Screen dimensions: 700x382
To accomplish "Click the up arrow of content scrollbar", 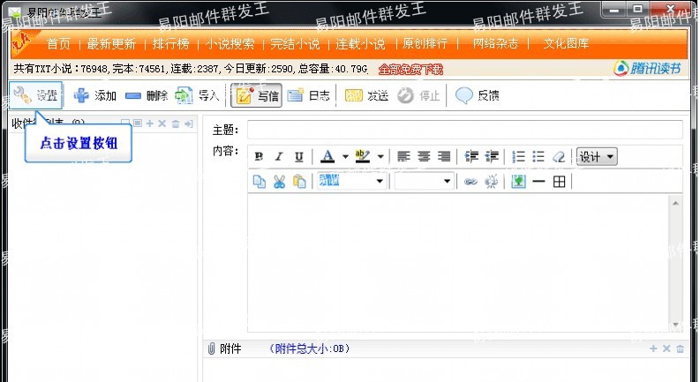I will [x=675, y=203].
